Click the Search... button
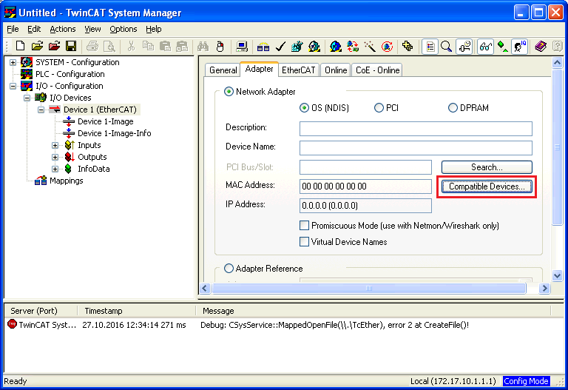568x390 pixels. 487,167
